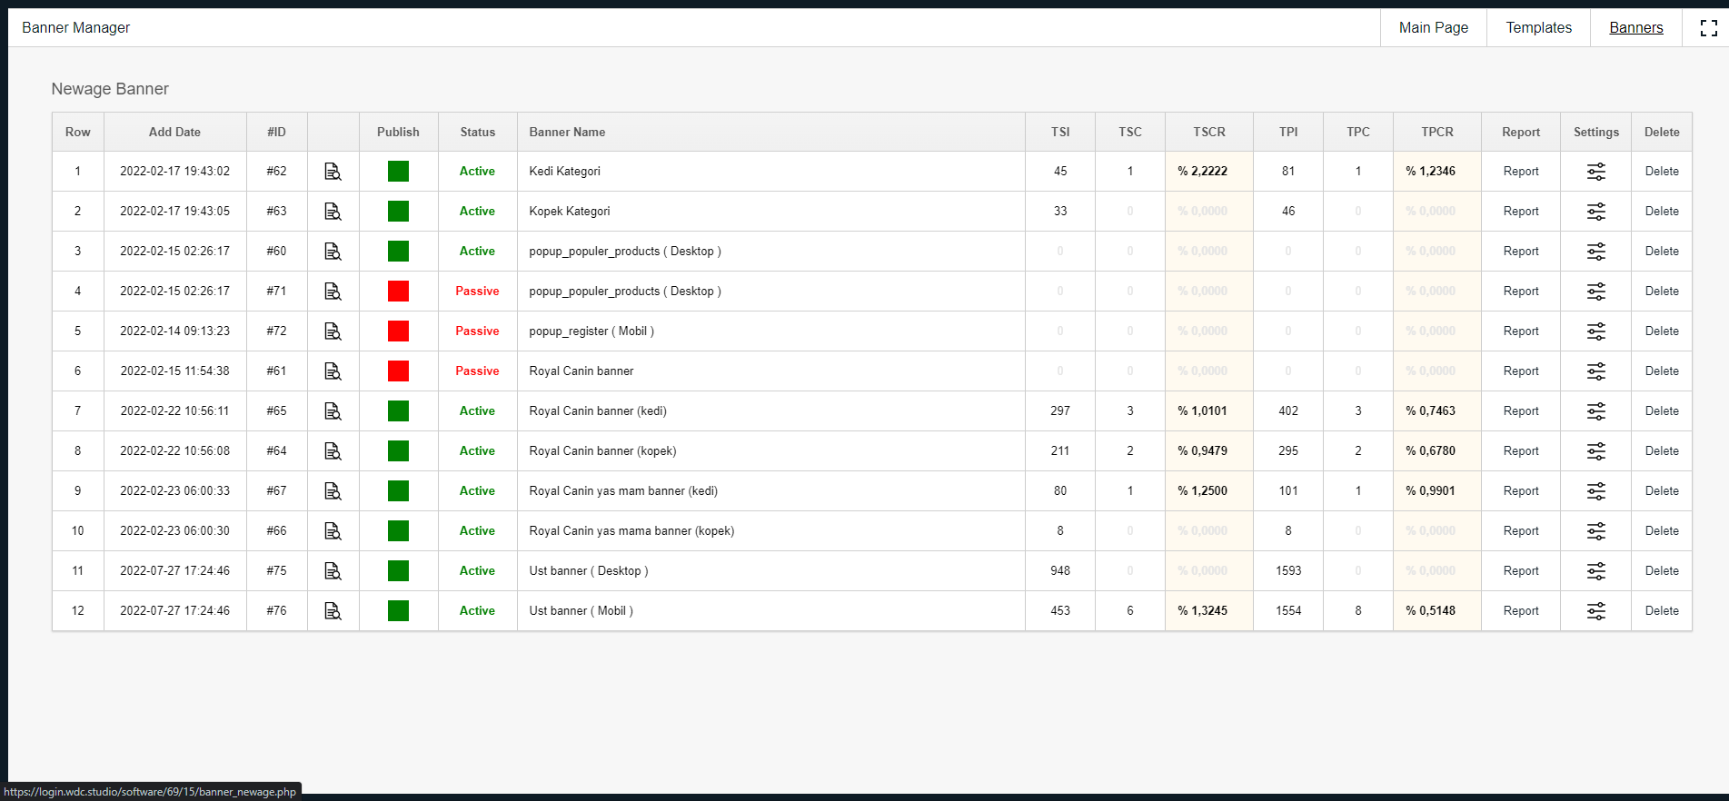Toggle green publish square for Kedi Kategori

click(398, 172)
